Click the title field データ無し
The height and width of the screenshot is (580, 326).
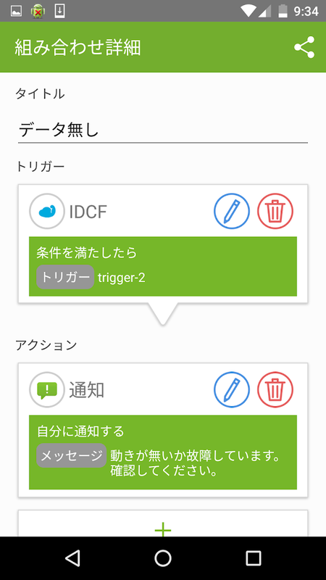[x=163, y=130]
